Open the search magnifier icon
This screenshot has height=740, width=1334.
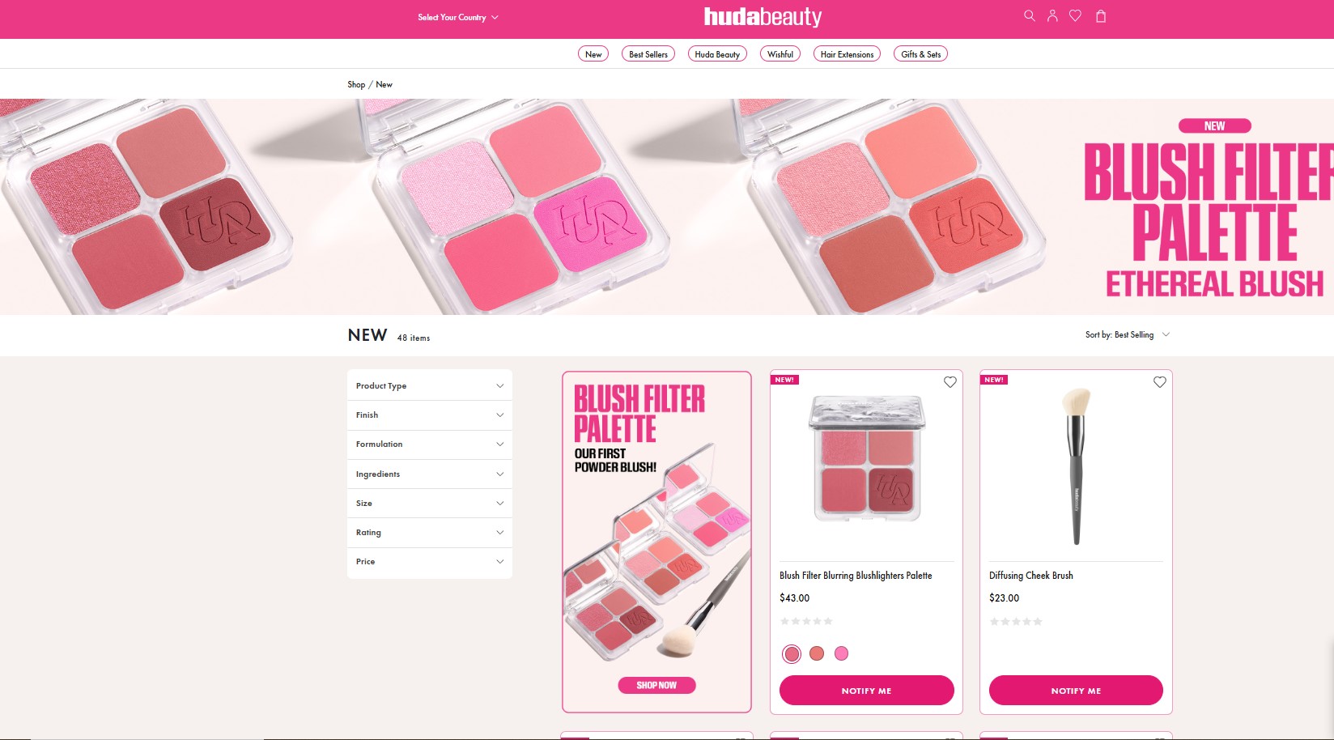tap(1029, 15)
